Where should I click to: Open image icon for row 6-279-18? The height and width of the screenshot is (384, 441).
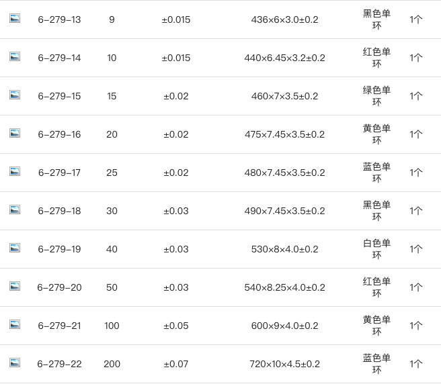pos(15,209)
